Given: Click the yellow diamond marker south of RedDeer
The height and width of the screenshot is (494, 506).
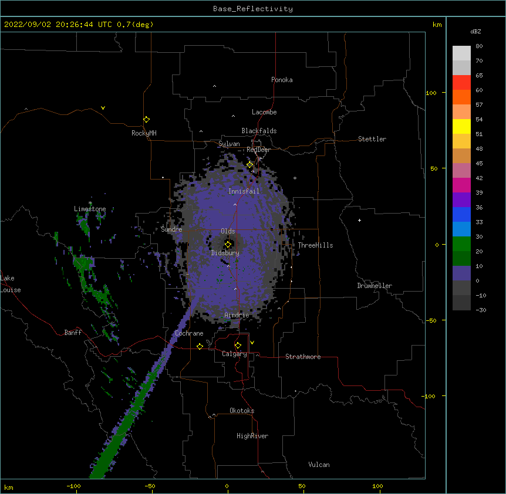Looking at the screenshot, I should click(x=250, y=165).
